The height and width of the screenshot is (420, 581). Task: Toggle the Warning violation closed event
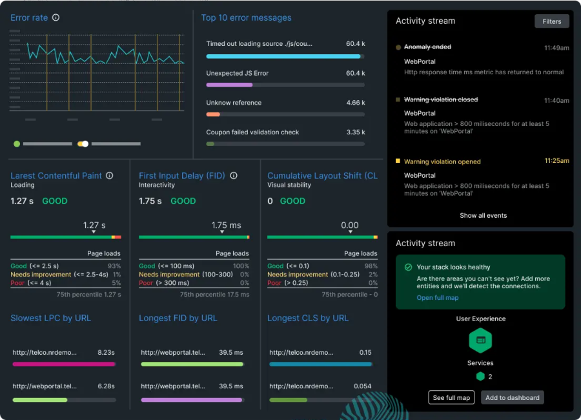pyautogui.click(x=442, y=100)
